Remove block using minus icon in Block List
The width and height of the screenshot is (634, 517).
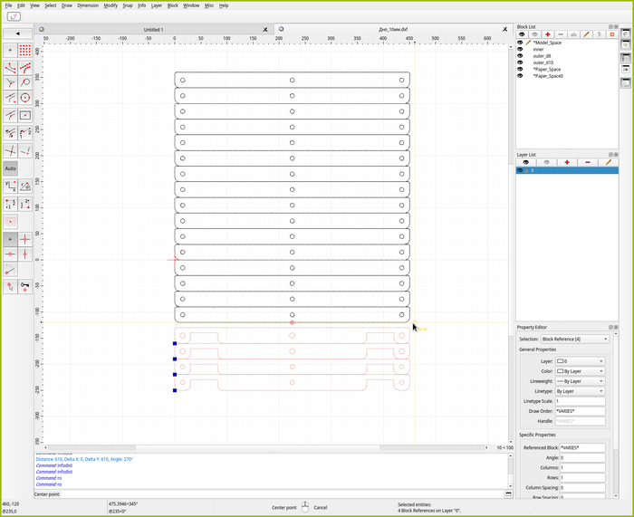561,34
